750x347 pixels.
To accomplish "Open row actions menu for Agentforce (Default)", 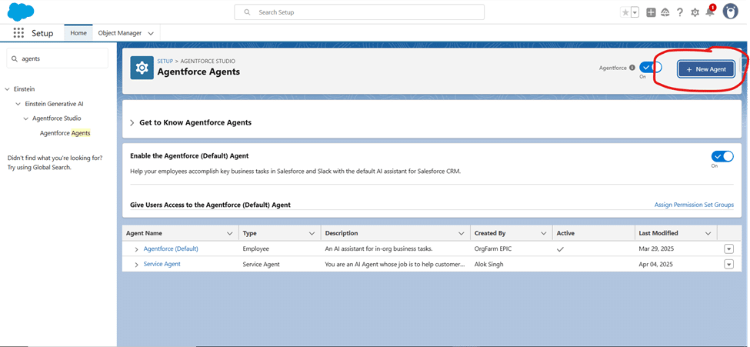I will (x=728, y=249).
